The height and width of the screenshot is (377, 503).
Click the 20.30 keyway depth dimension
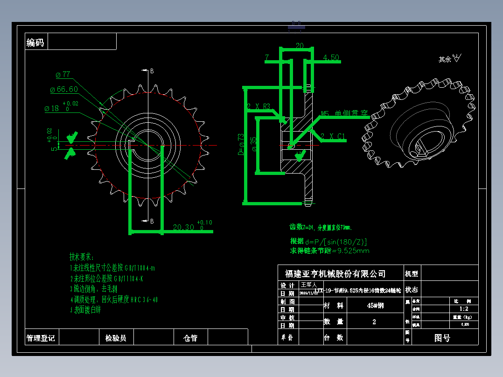click(192, 225)
